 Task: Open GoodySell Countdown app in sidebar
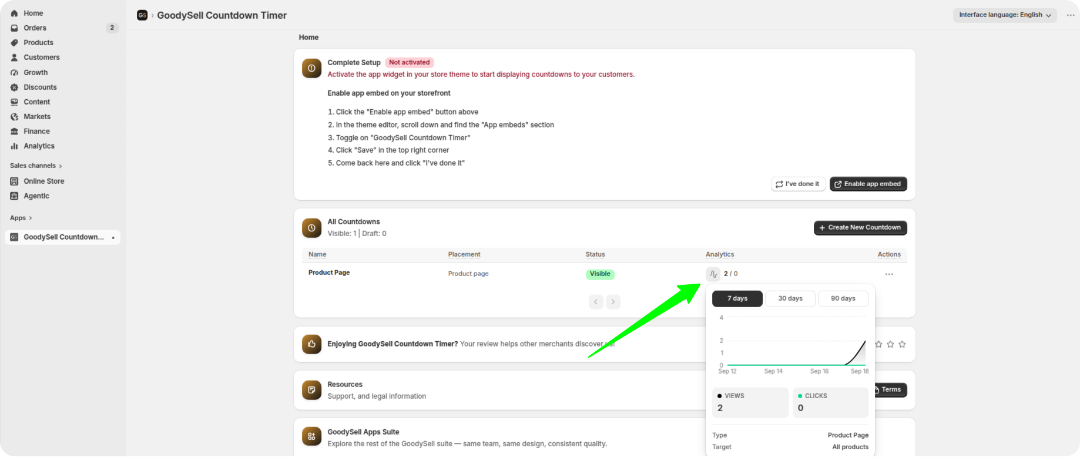pyautogui.click(x=63, y=237)
